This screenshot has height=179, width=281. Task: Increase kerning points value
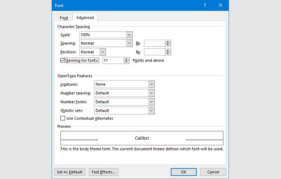pos(126,59)
